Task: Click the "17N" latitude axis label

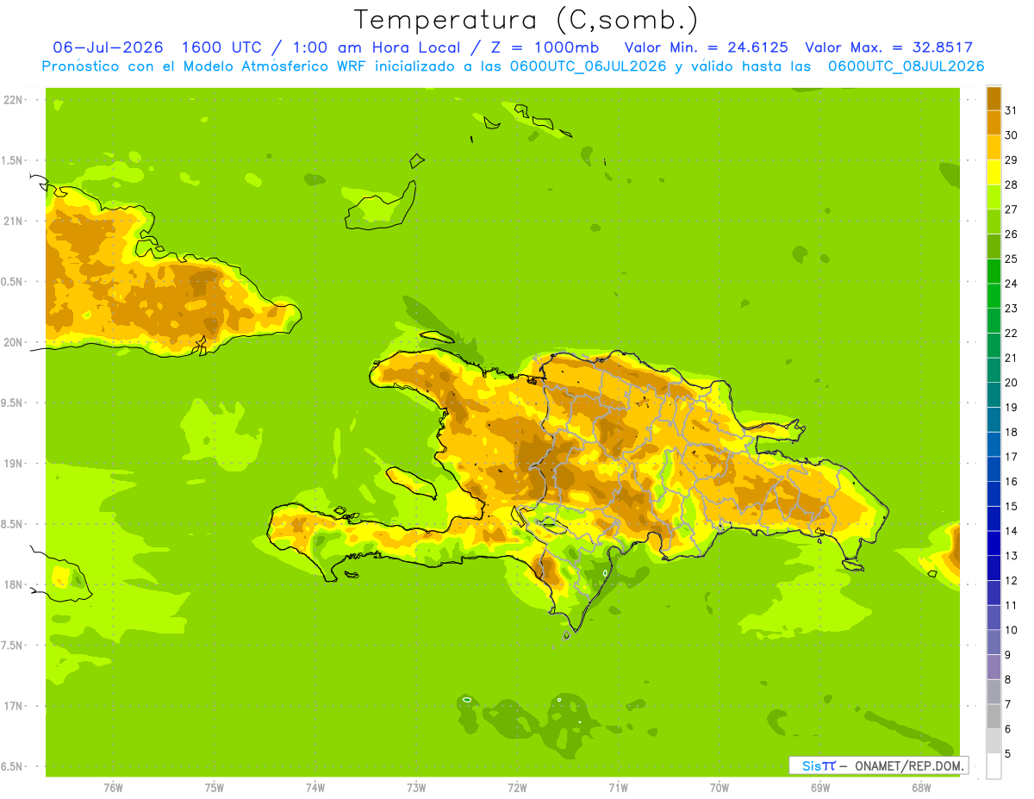Action: 13,706
